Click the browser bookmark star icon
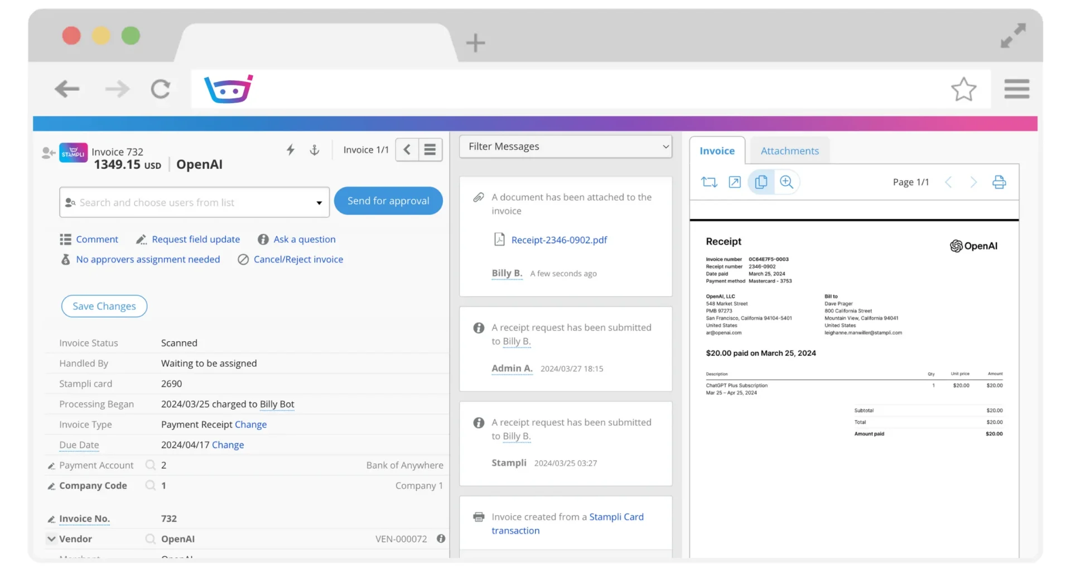 coord(963,89)
